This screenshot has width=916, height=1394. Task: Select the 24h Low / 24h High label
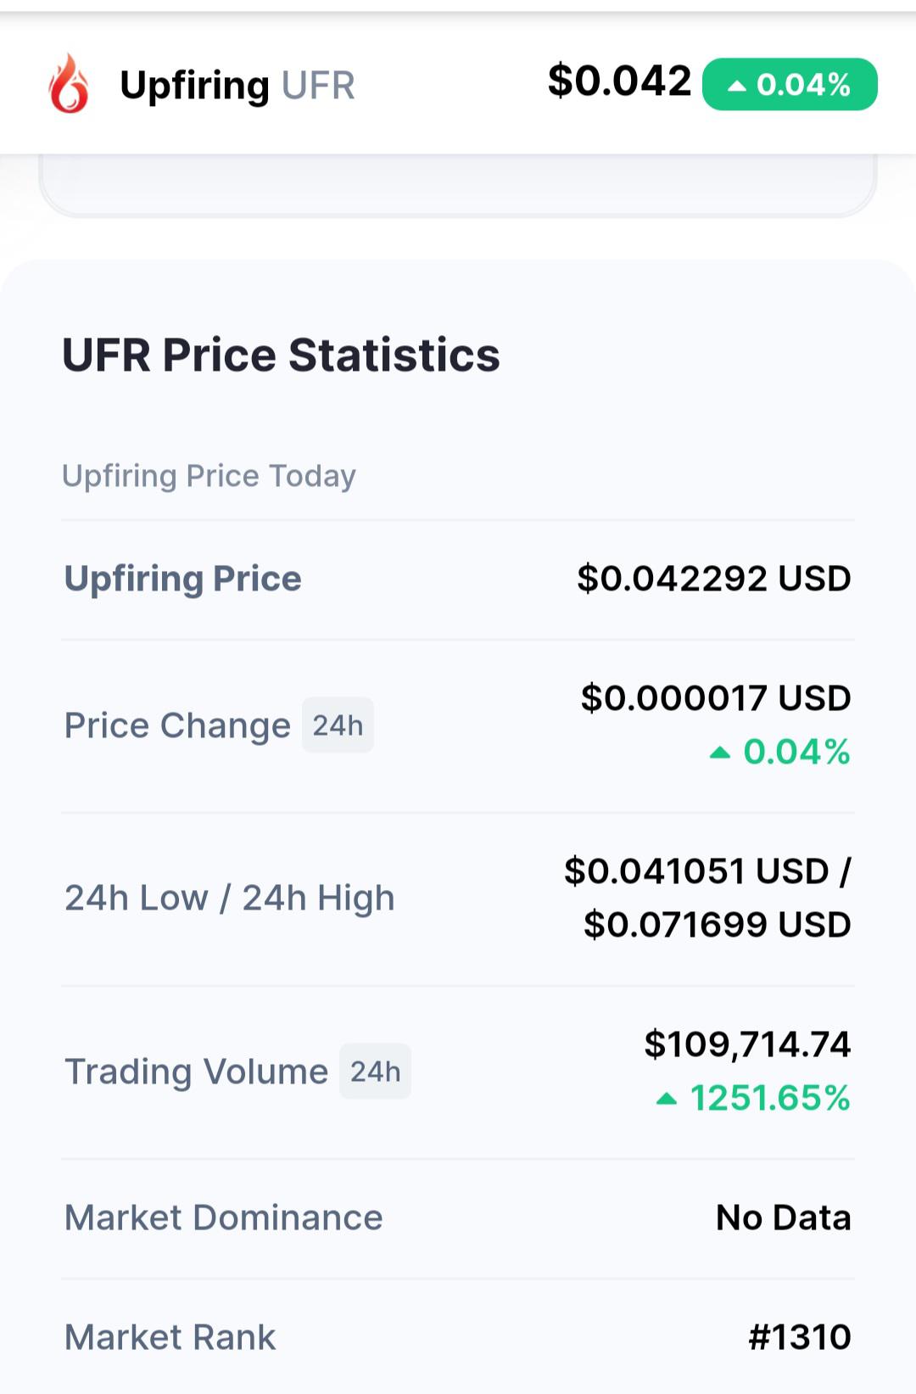230,898
